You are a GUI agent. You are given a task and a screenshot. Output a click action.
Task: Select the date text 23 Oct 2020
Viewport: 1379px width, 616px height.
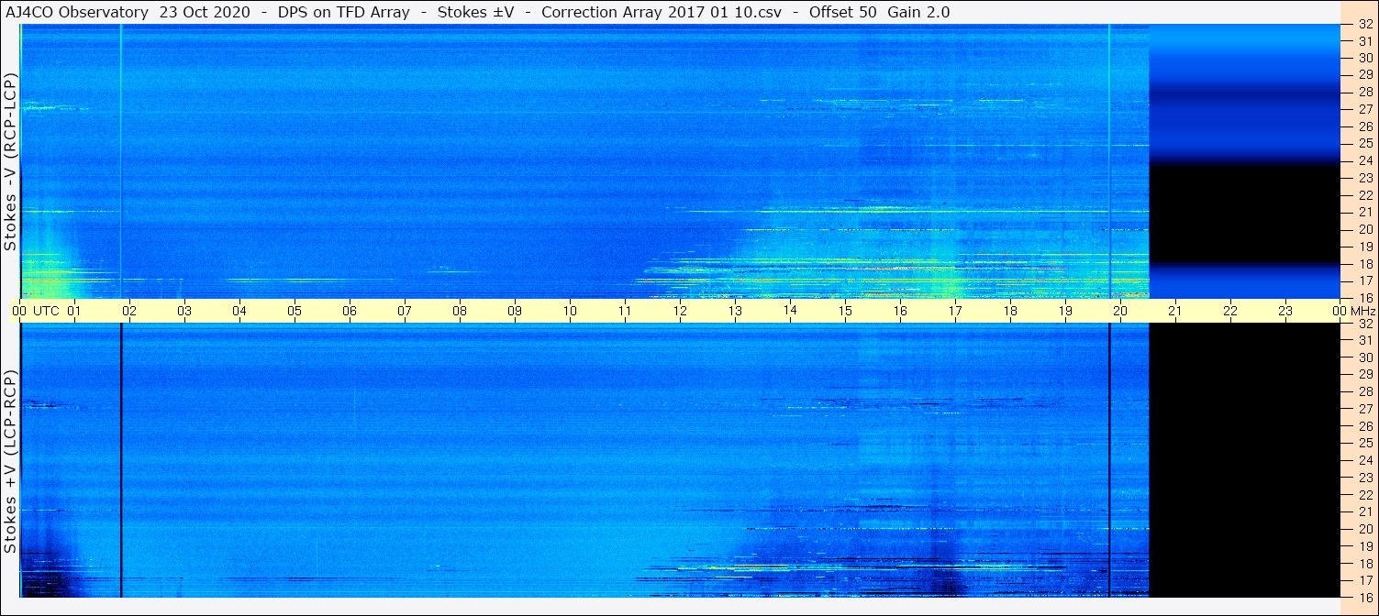point(204,12)
